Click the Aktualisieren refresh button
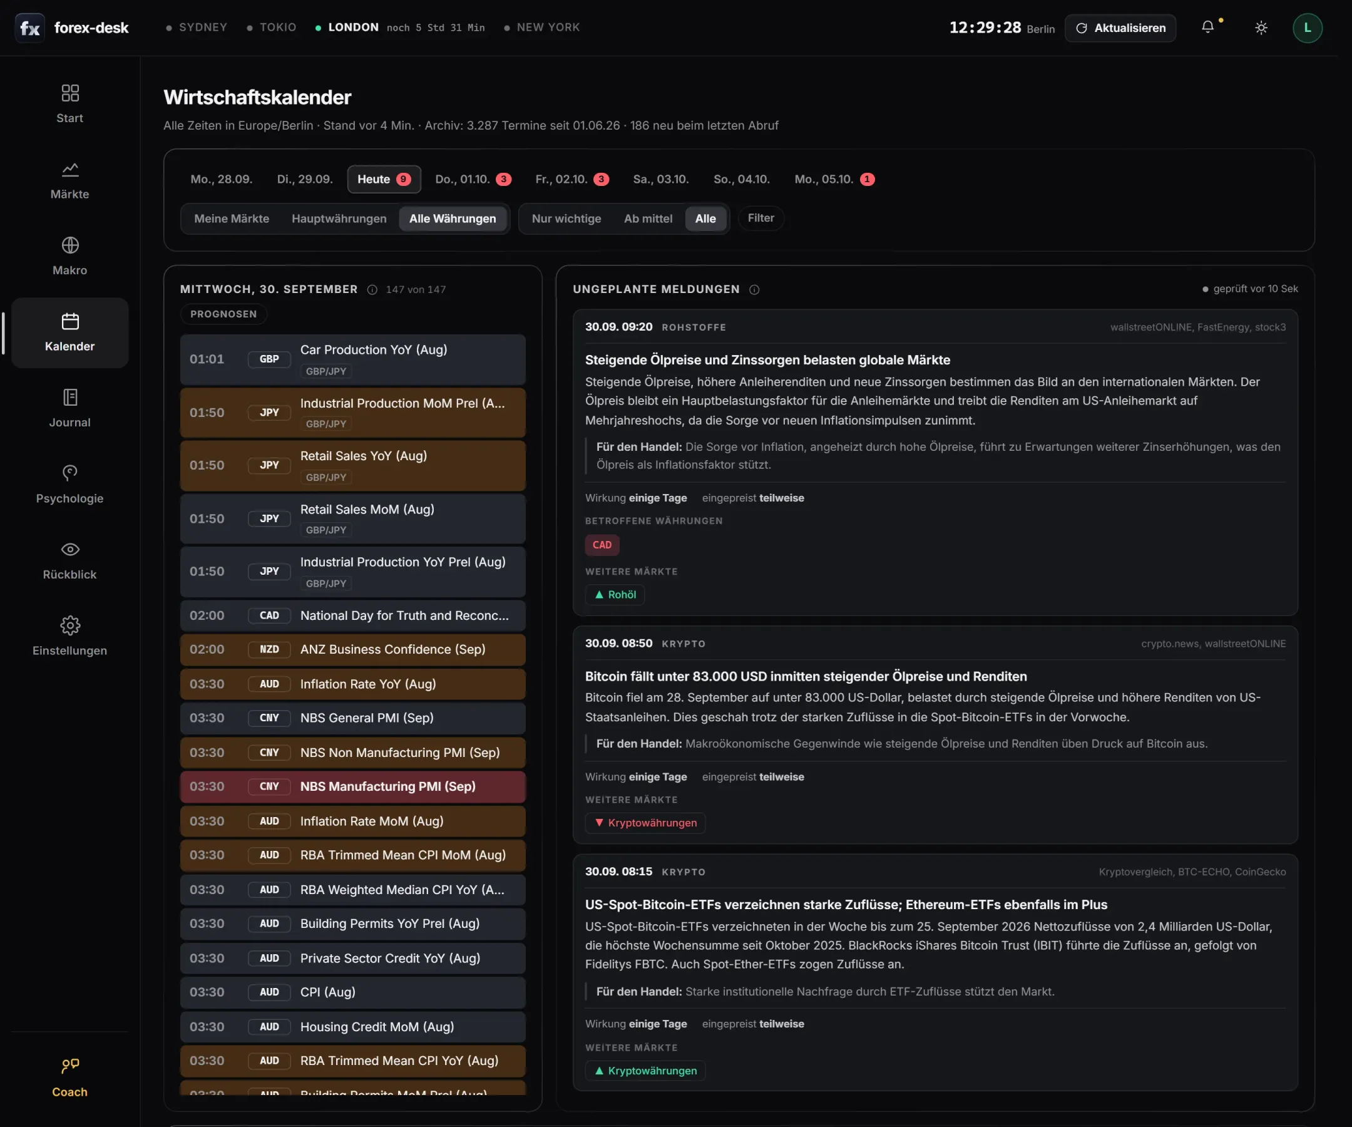This screenshot has width=1352, height=1127. click(1120, 28)
